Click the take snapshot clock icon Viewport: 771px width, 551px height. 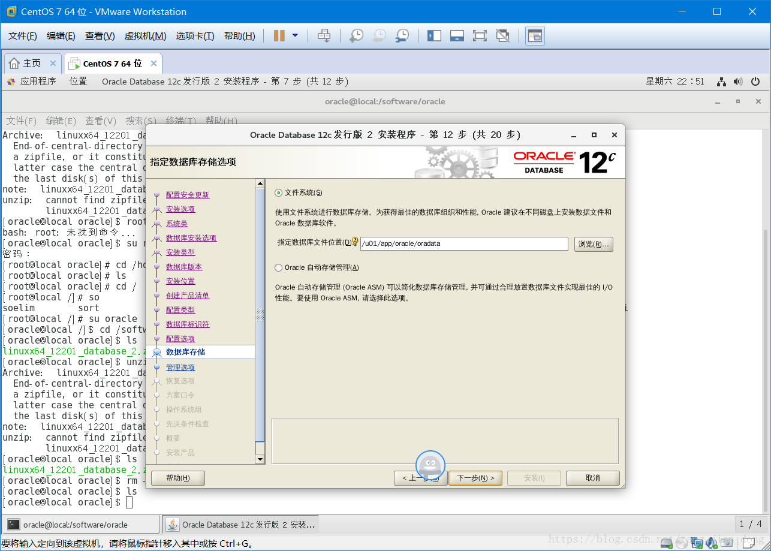356,36
